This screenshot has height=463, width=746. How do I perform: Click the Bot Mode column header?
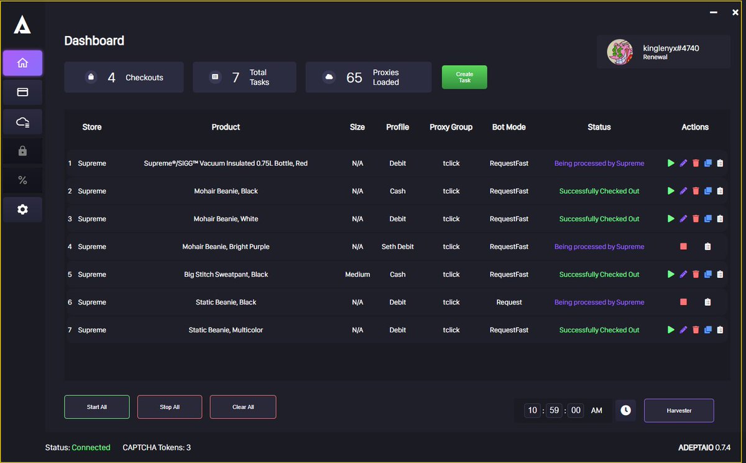pos(509,127)
